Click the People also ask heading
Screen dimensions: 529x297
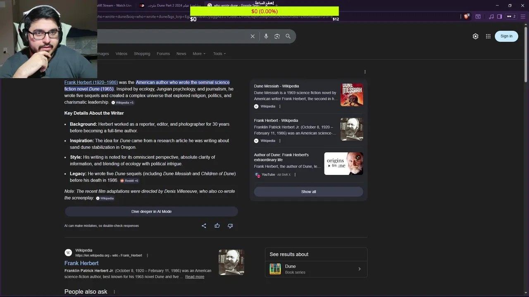coord(86,292)
